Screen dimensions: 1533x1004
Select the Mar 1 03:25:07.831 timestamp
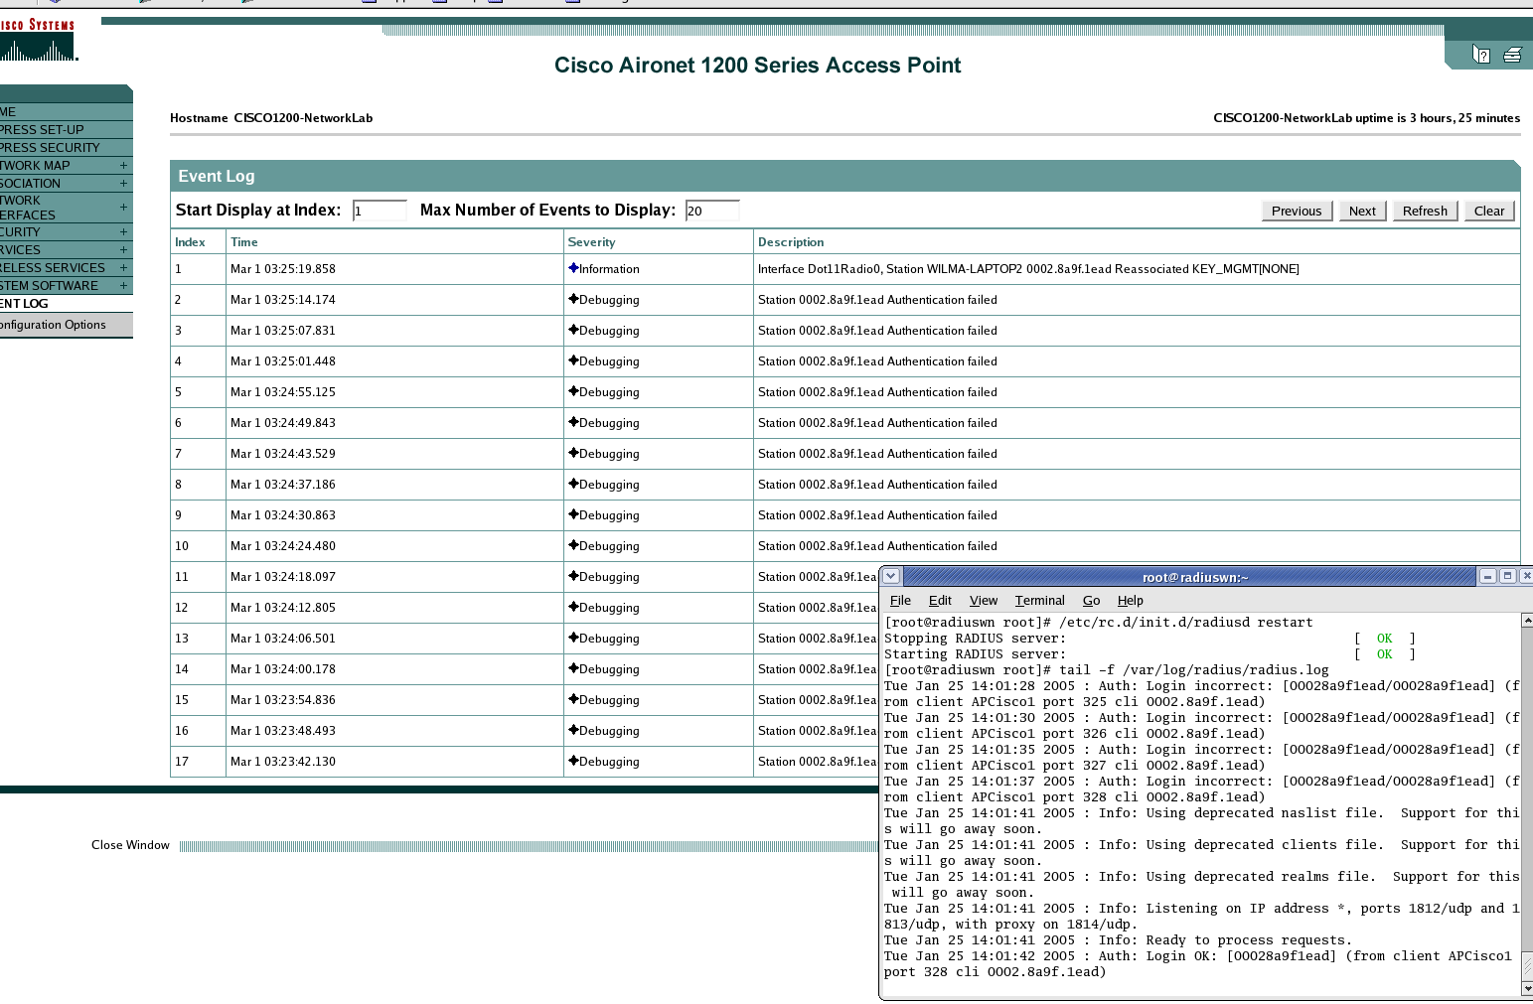coord(283,330)
